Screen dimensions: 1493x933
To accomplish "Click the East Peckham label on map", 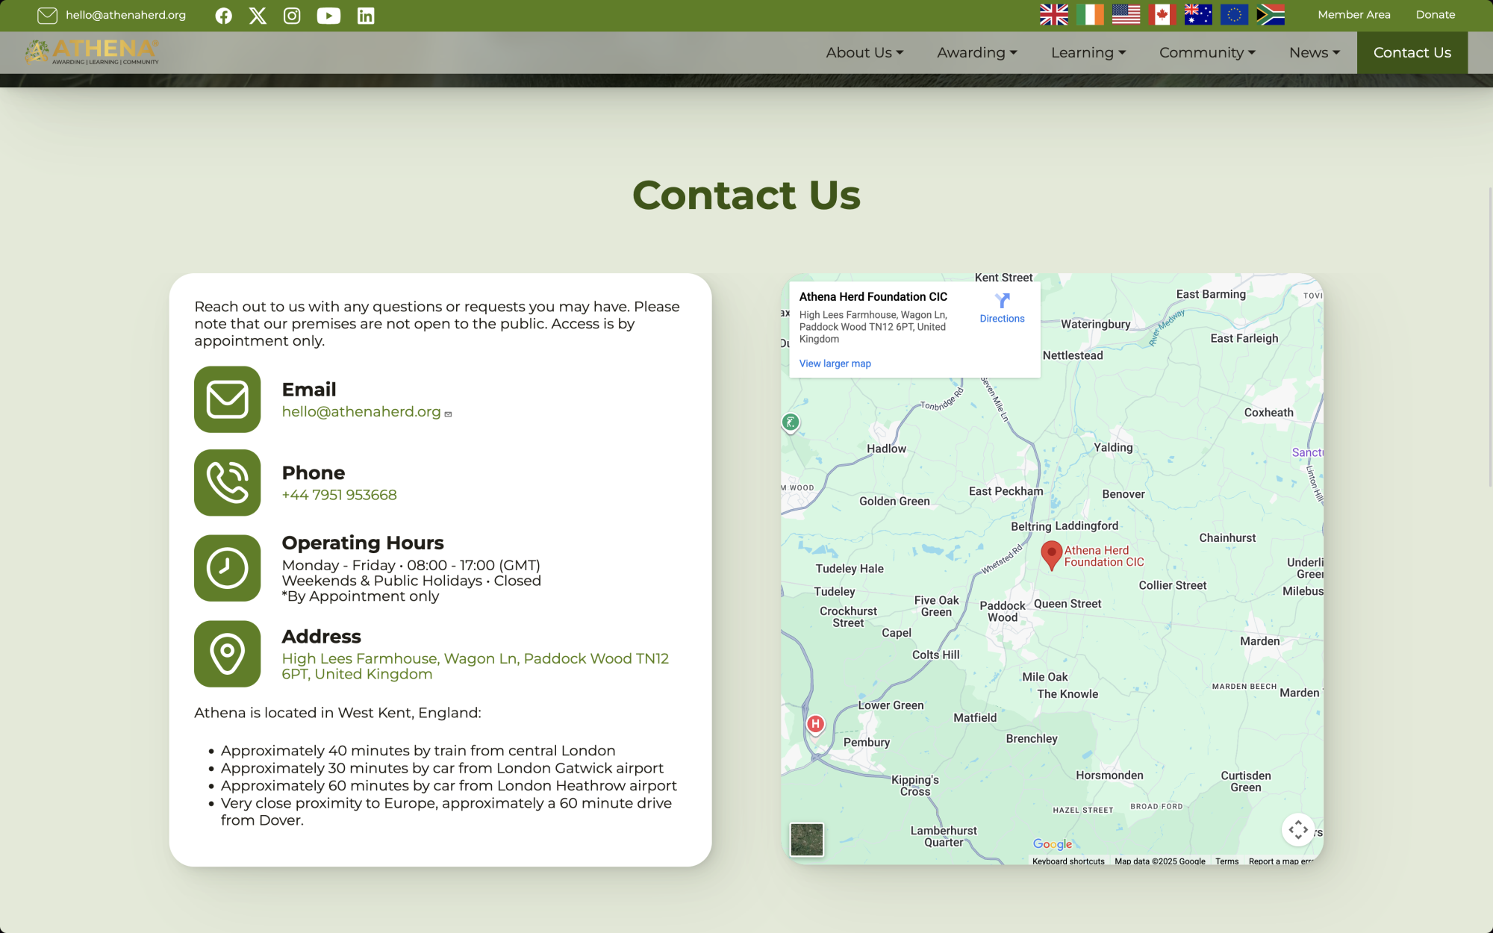I will click(1006, 491).
